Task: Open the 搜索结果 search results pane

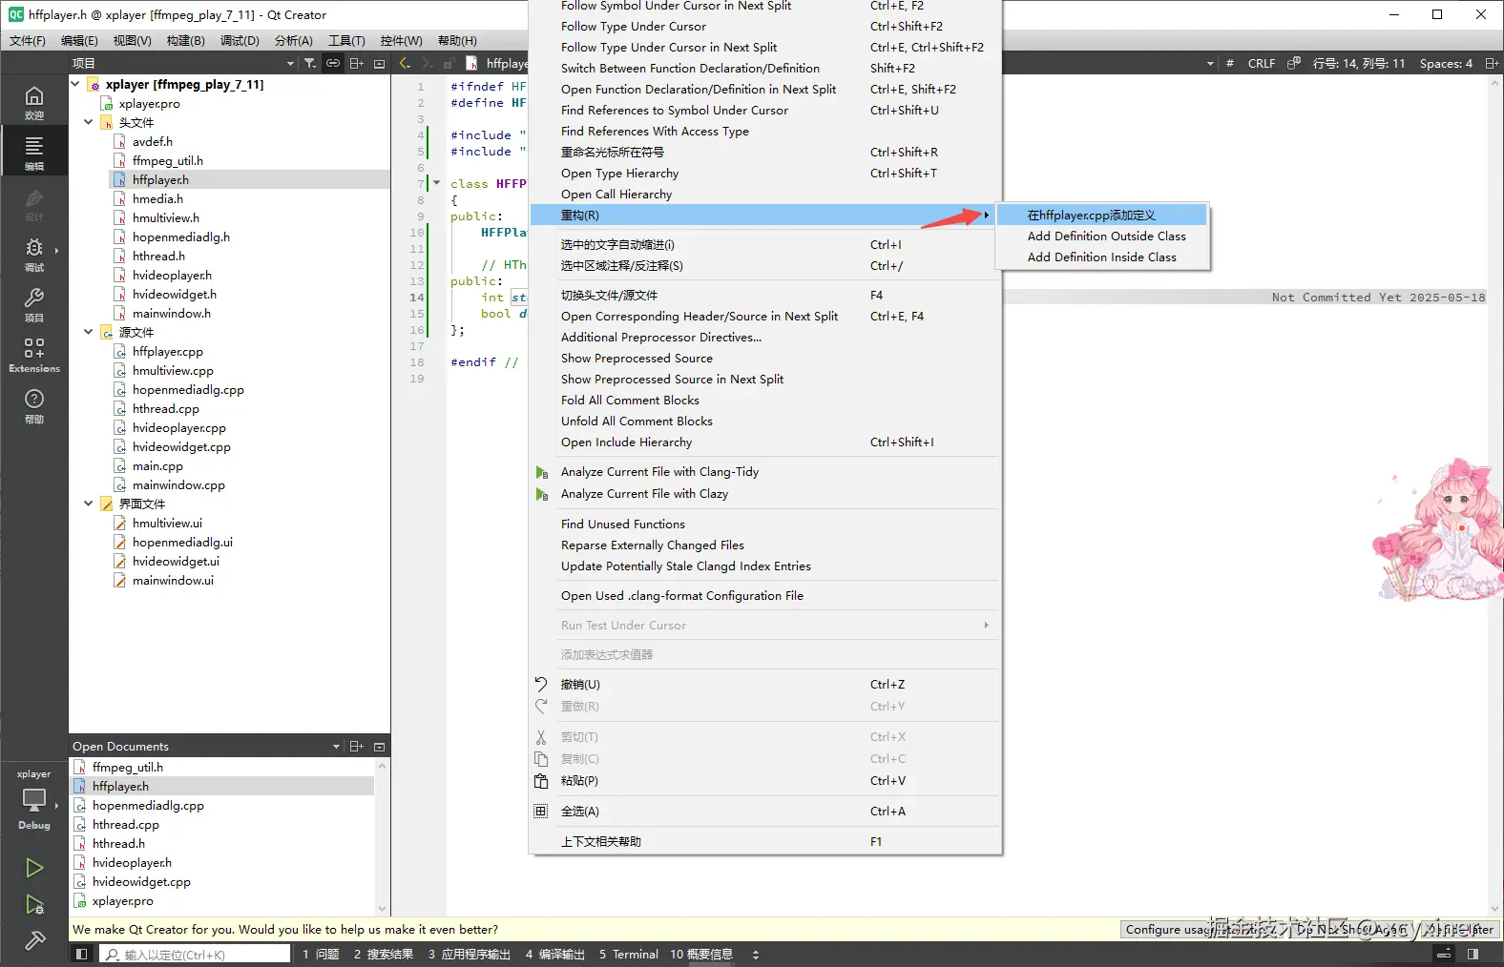Action: [383, 954]
